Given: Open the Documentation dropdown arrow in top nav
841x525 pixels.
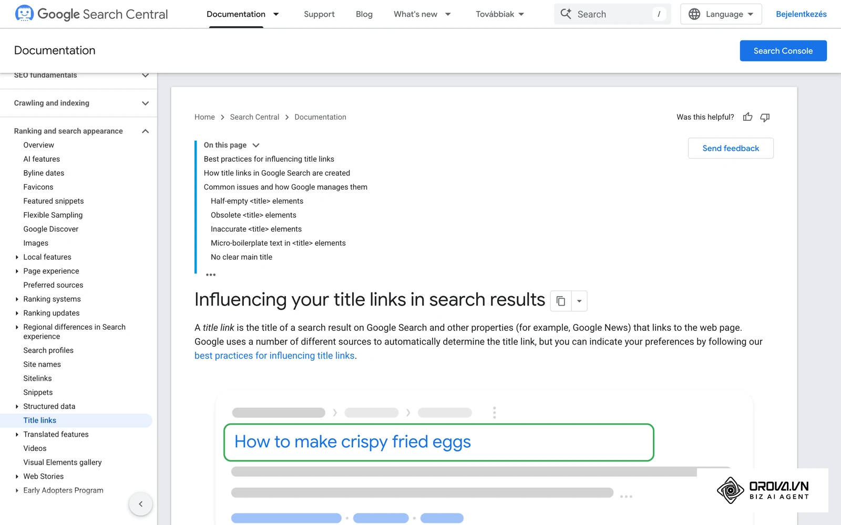Looking at the screenshot, I should click(276, 14).
